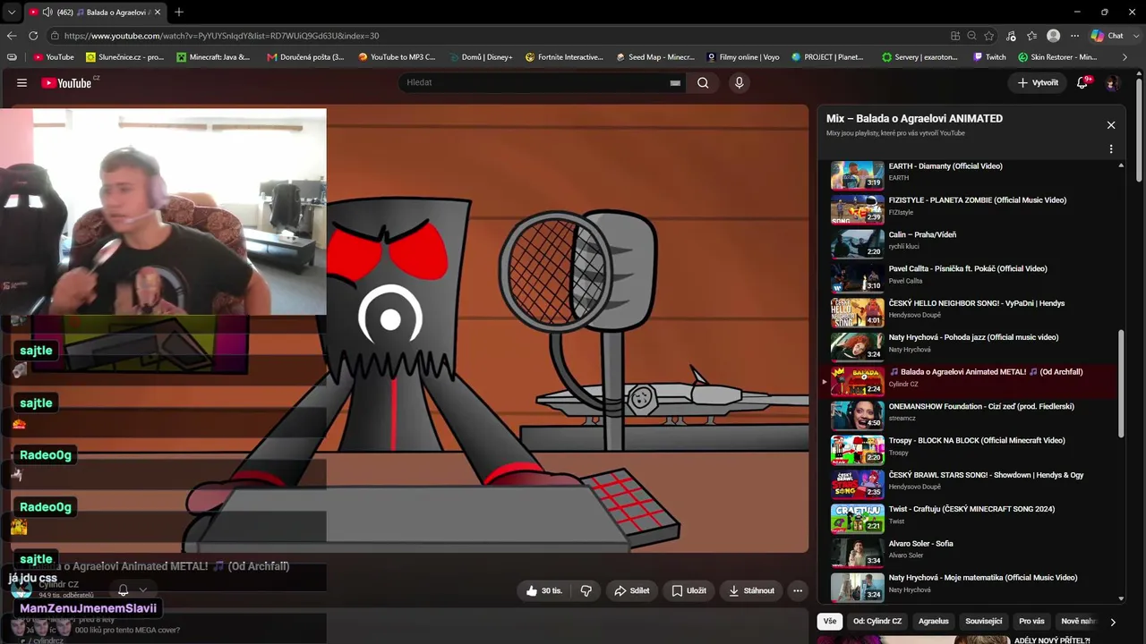This screenshot has width=1146, height=644.
Task: Click the YouTube search magnifier button
Action: [x=703, y=82]
